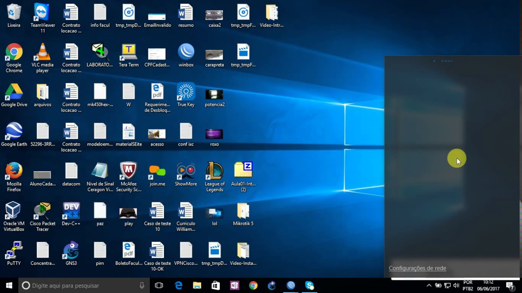
Task: Select the Mikrotik 5 folder
Action: coord(243,214)
